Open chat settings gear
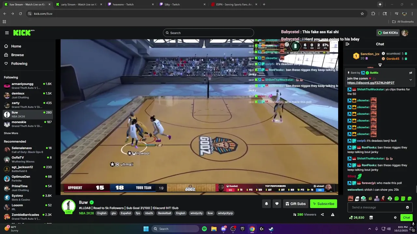 coord(395,217)
